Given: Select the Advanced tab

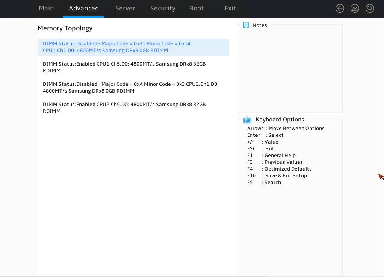Looking at the screenshot, I should click(x=84, y=8).
